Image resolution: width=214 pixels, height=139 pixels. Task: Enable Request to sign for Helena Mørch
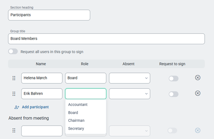coord(173,79)
